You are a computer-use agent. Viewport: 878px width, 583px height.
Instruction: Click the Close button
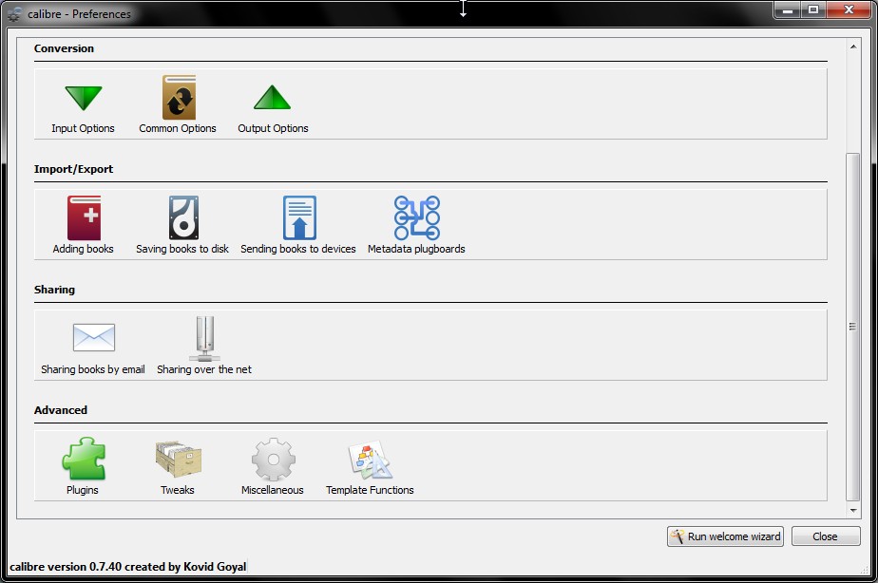click(x=826, y=536)
